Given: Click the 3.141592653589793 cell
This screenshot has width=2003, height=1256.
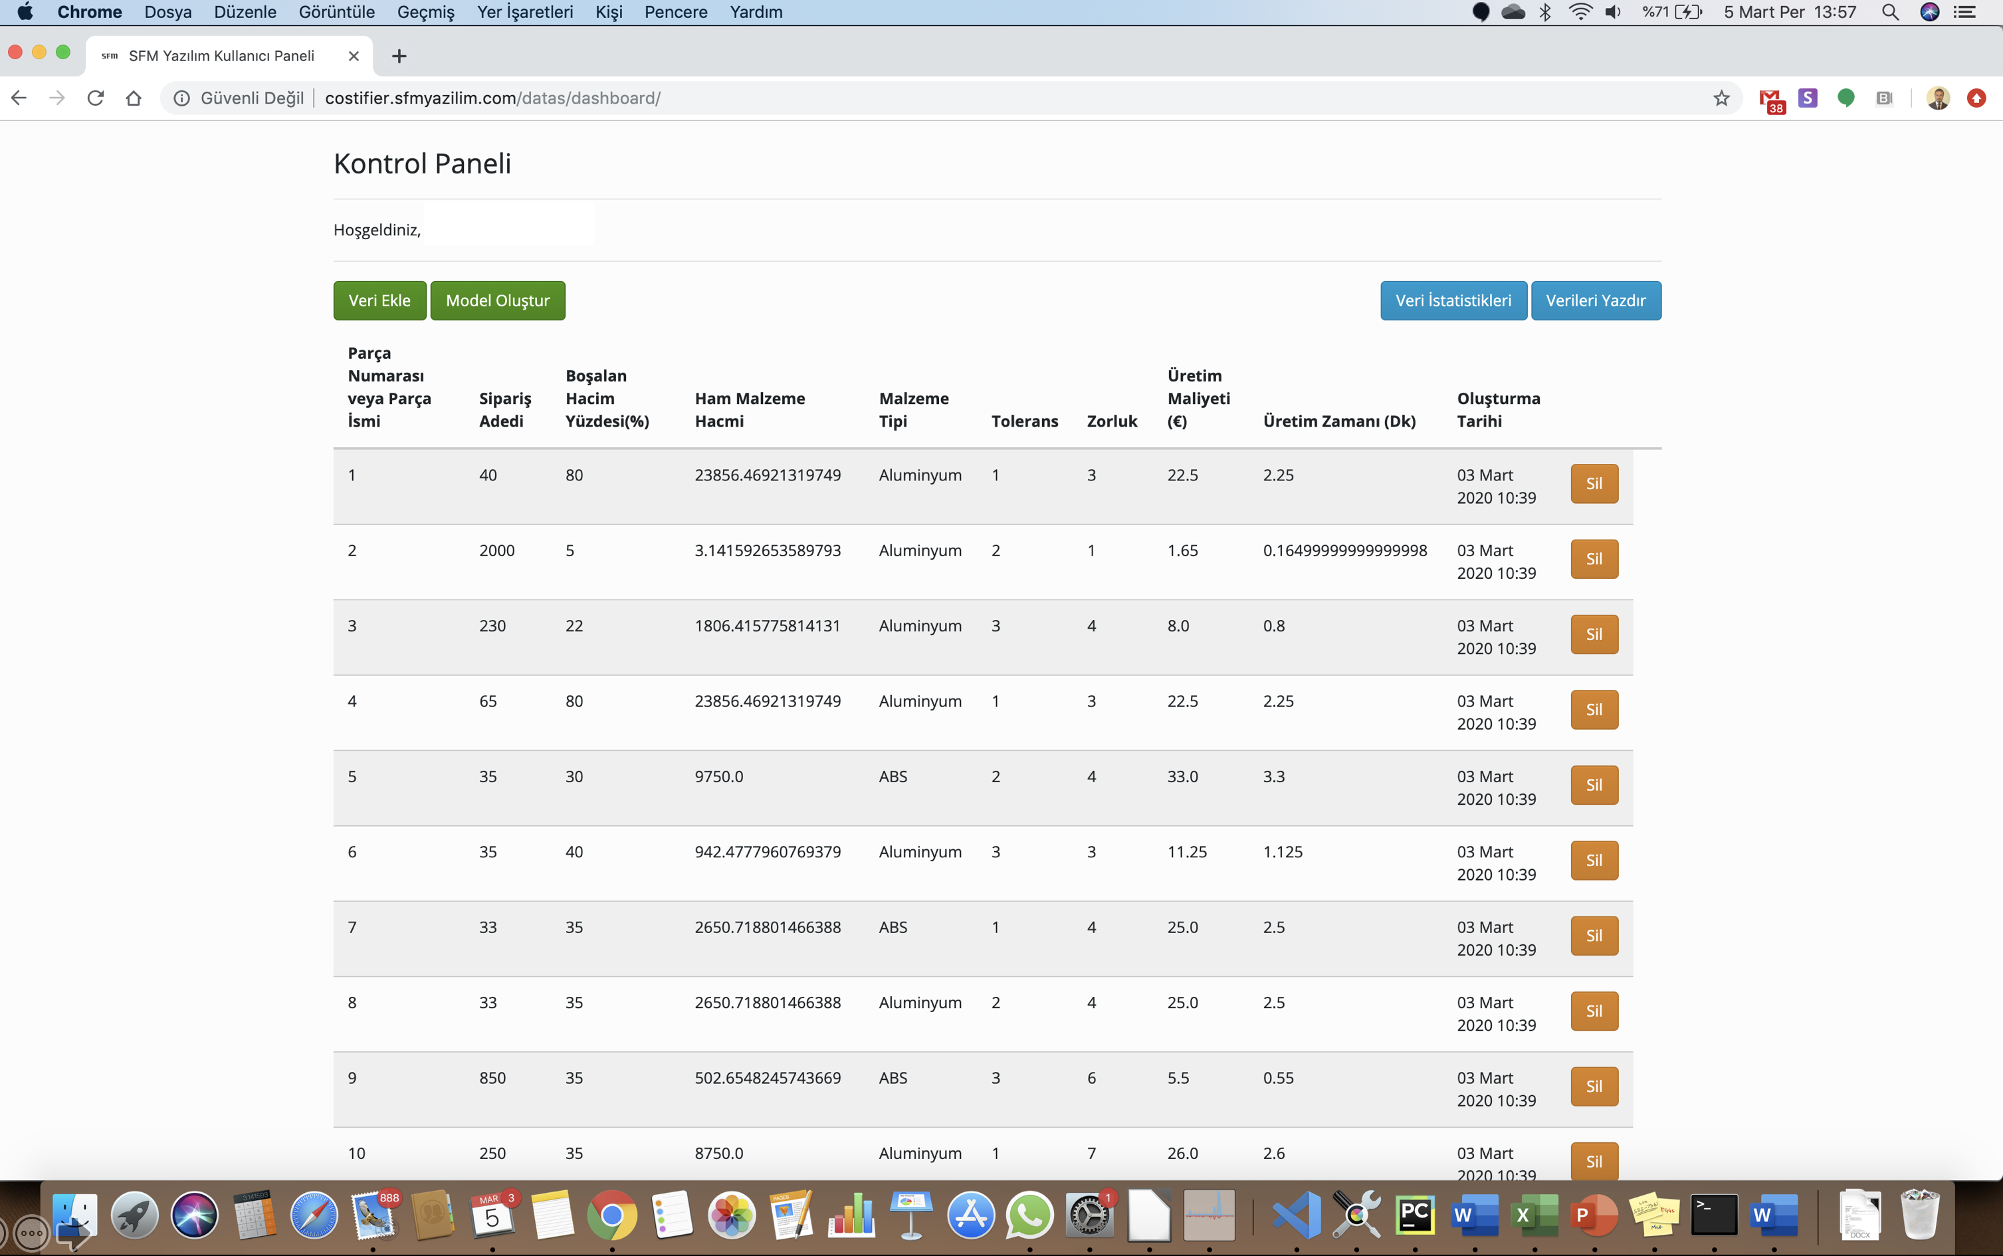Looking at the screenshot, I should point(768,551).
